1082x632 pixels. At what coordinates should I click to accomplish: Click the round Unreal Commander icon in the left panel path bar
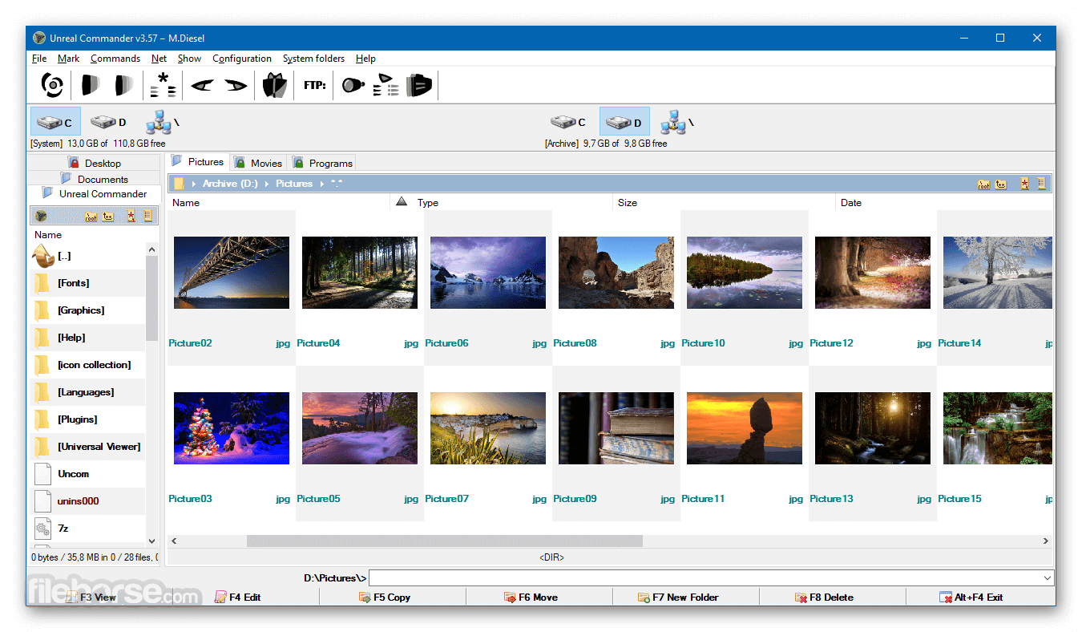coord(42,216)
